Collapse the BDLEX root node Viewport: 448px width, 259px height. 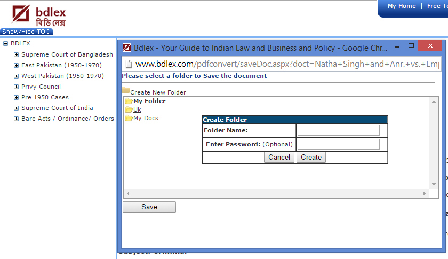[x=5, y=43]
